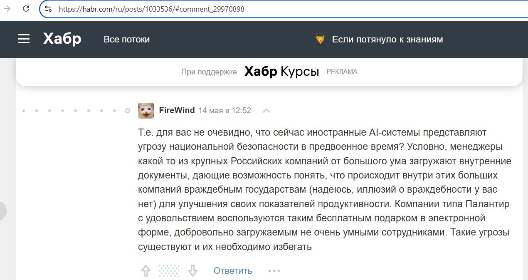
Task: Jump to parent comment with up chevron
Action: point(266,111)
